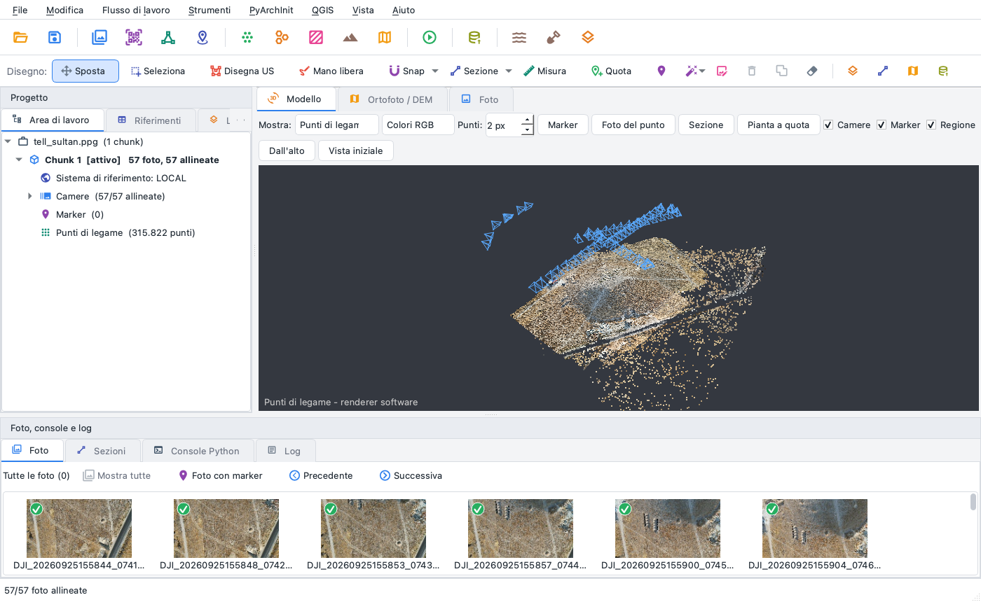Open the Colori RGB combo box
Viewport: 981px width, 602px height.
click(x=418, y=125)
